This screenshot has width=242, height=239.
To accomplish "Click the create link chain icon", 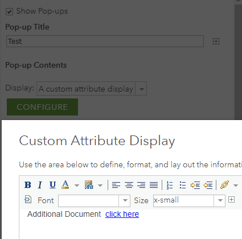I will [224, 185].
